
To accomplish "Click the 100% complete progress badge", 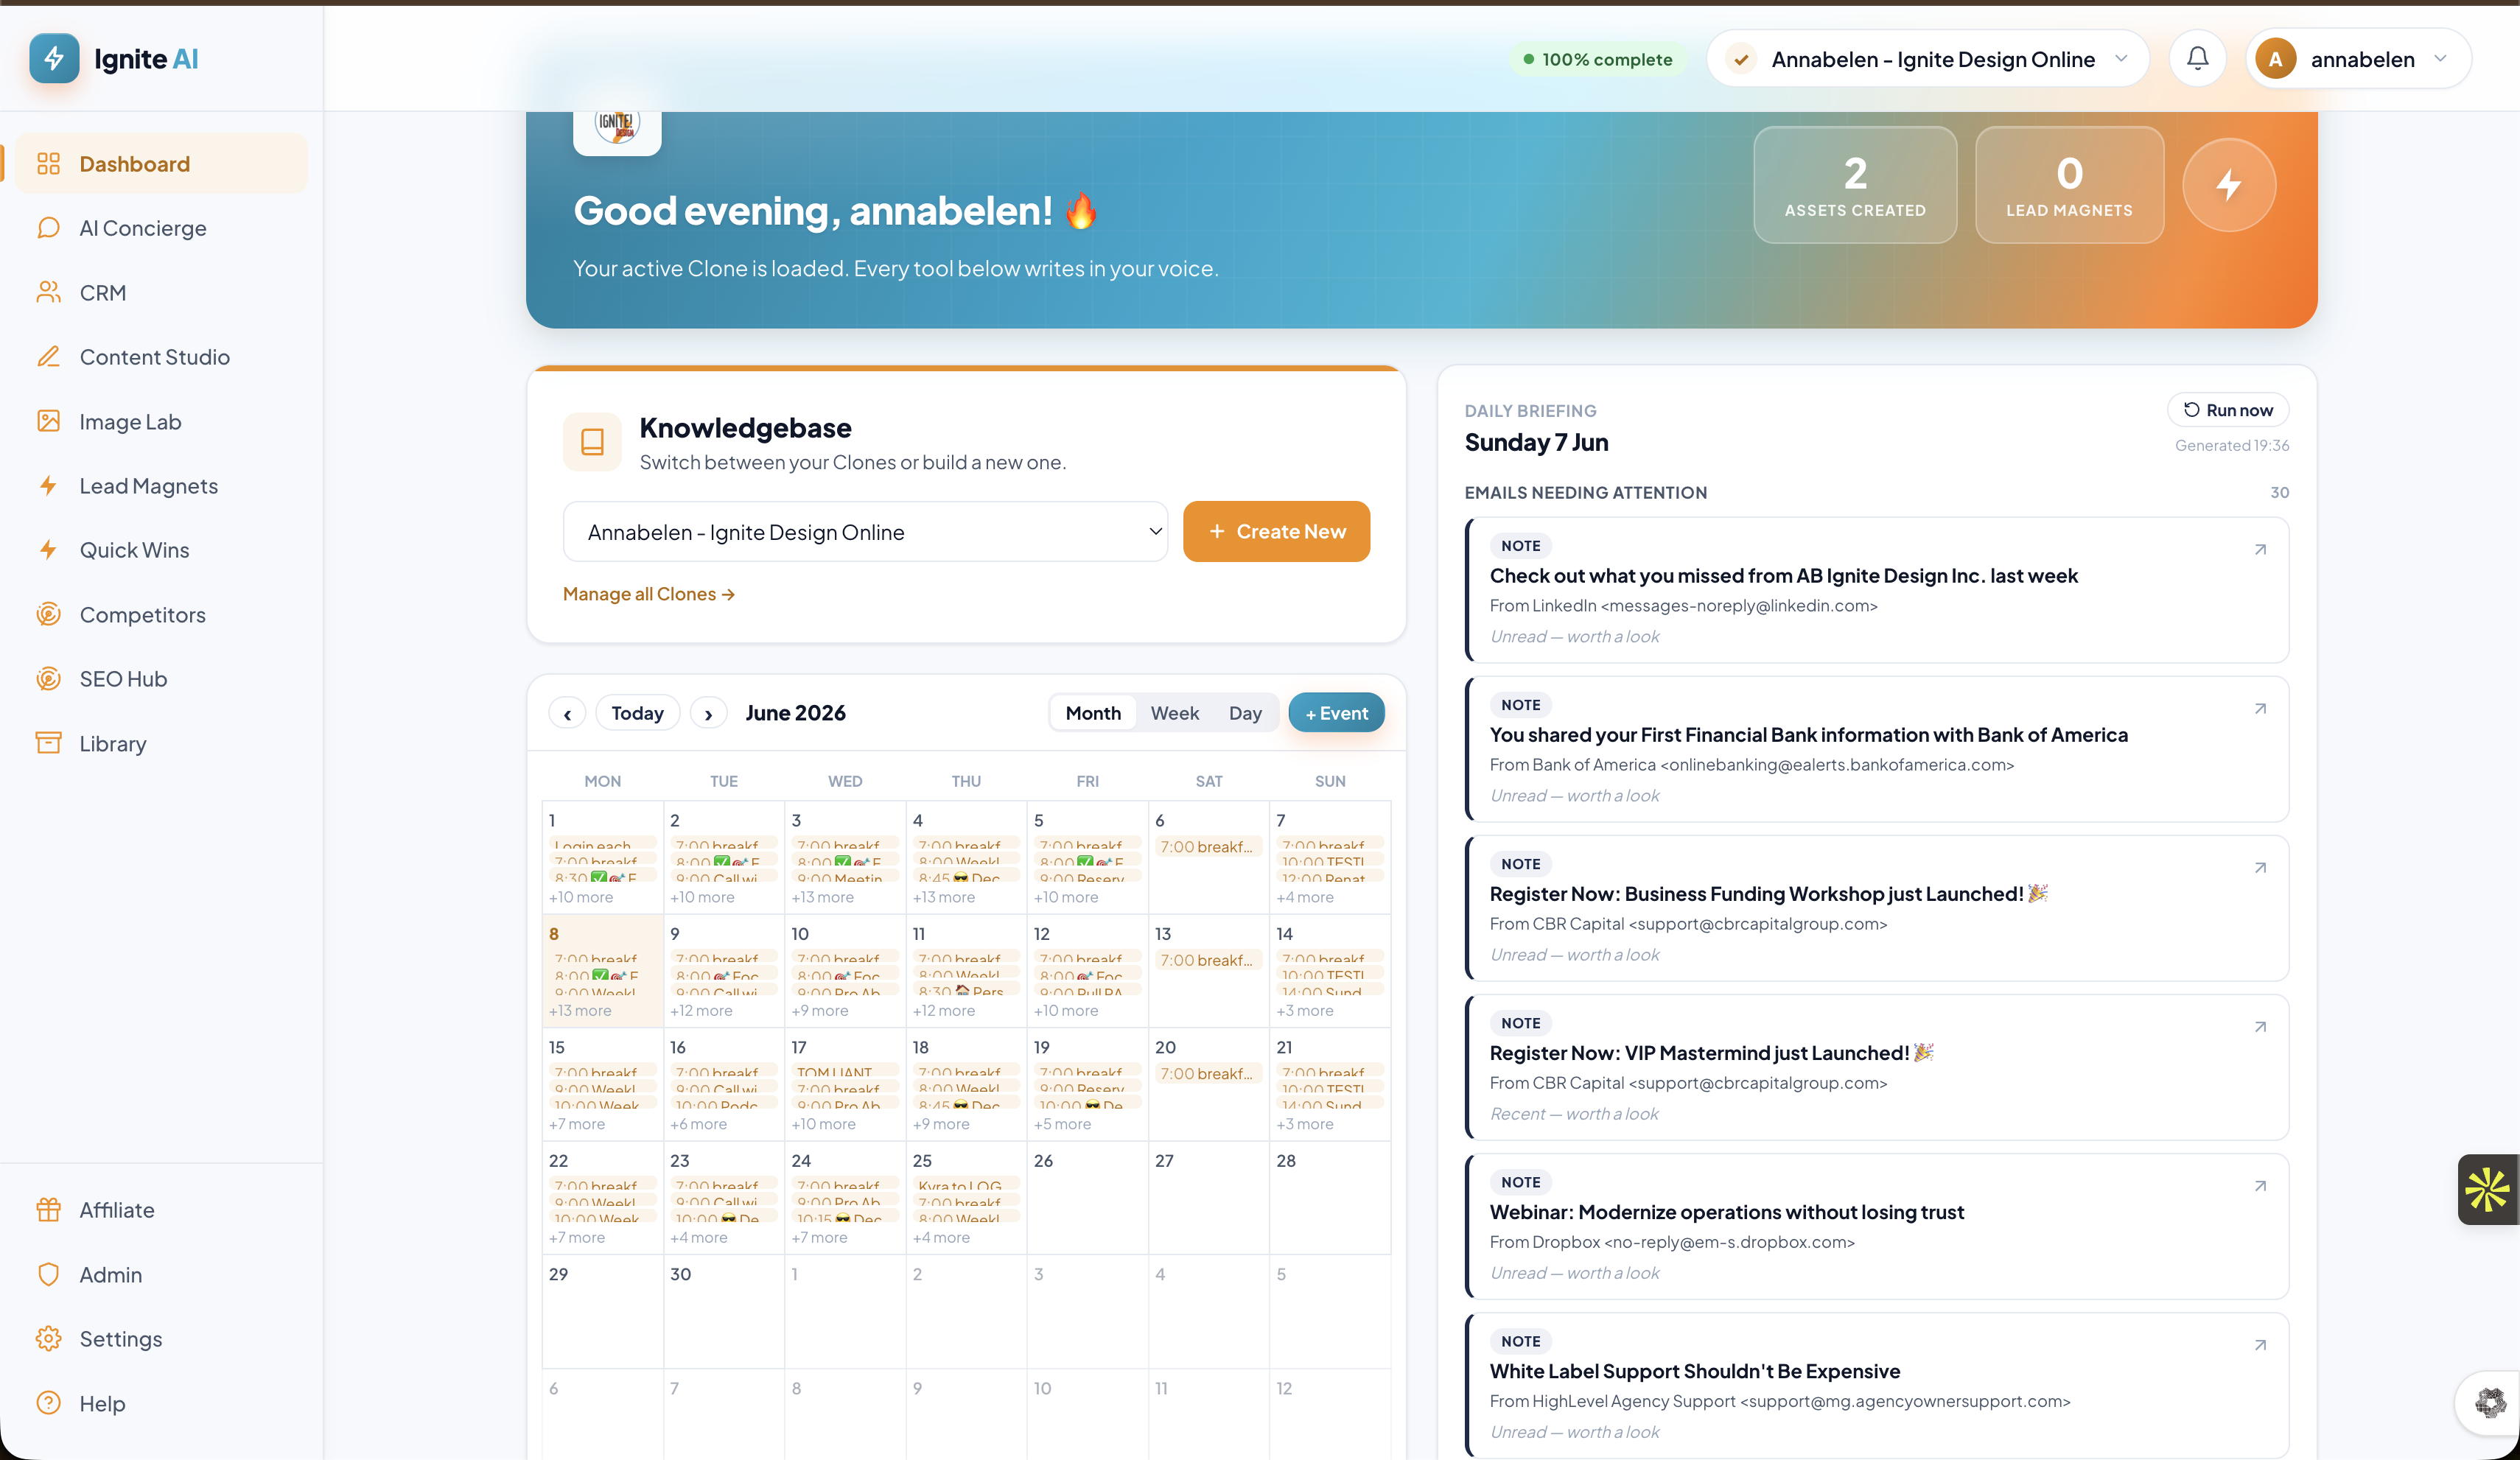I will 1597,59.
